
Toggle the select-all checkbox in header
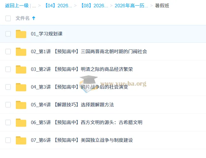coord(8,18)
